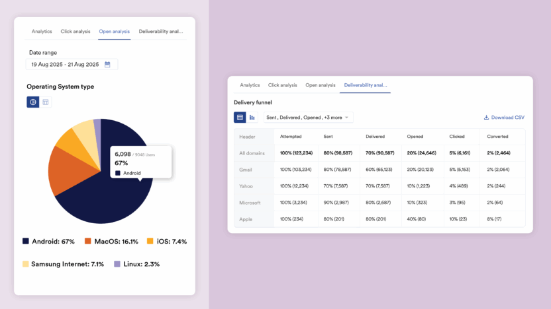This screenshot has width=551, height=309.
Task: Switch to Click analysis tab in left panel
Action: pyautogui.click(x=75, y=31)
